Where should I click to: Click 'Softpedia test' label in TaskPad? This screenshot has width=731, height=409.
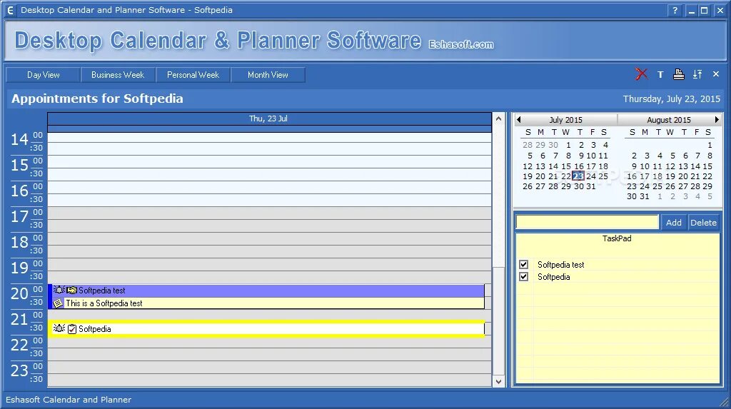(561, 264)
